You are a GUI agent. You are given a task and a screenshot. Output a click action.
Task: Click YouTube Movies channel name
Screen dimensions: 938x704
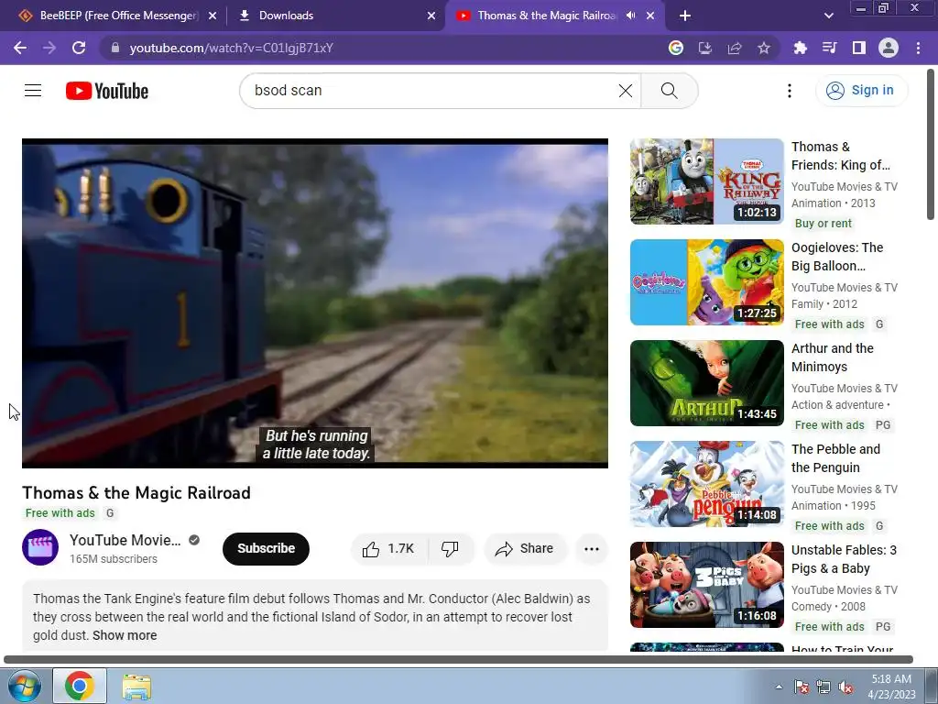pos(125,540)
